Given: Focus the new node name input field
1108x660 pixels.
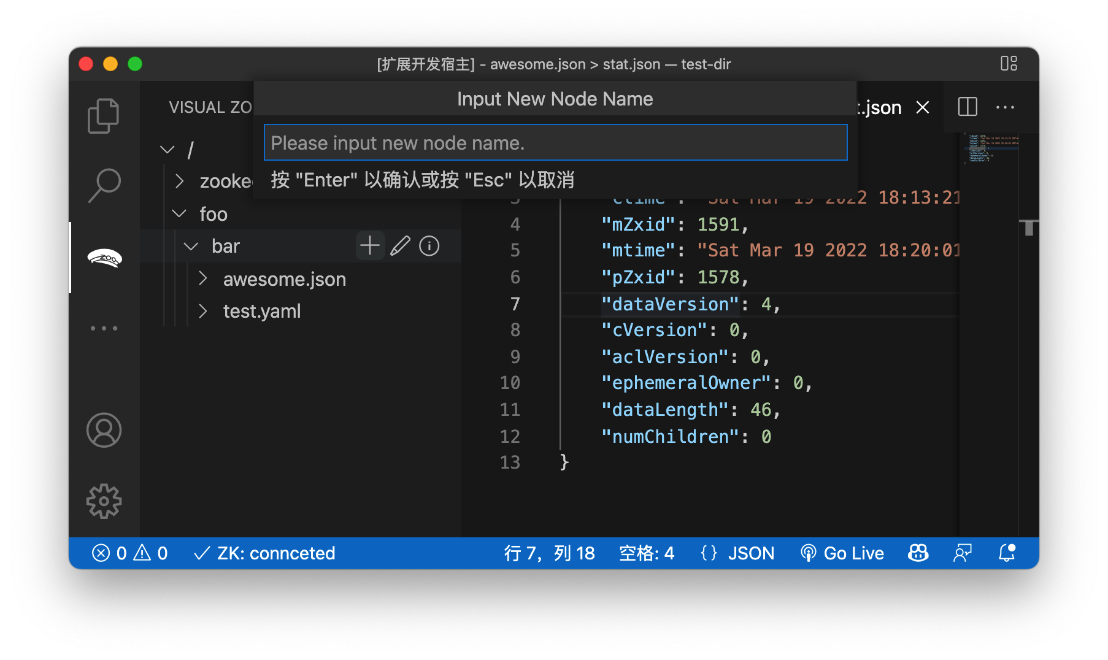Looking at the screenshot, I should coord(555,143).
